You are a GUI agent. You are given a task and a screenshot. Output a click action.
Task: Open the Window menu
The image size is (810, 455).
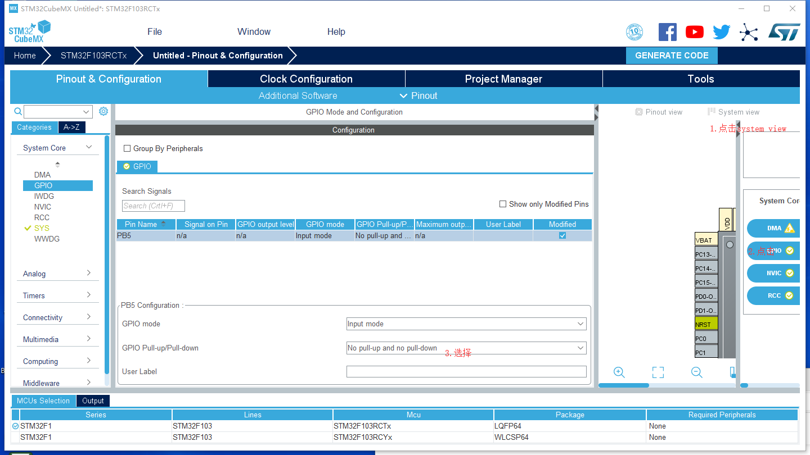pyautogui.click(x=254, y=31)
